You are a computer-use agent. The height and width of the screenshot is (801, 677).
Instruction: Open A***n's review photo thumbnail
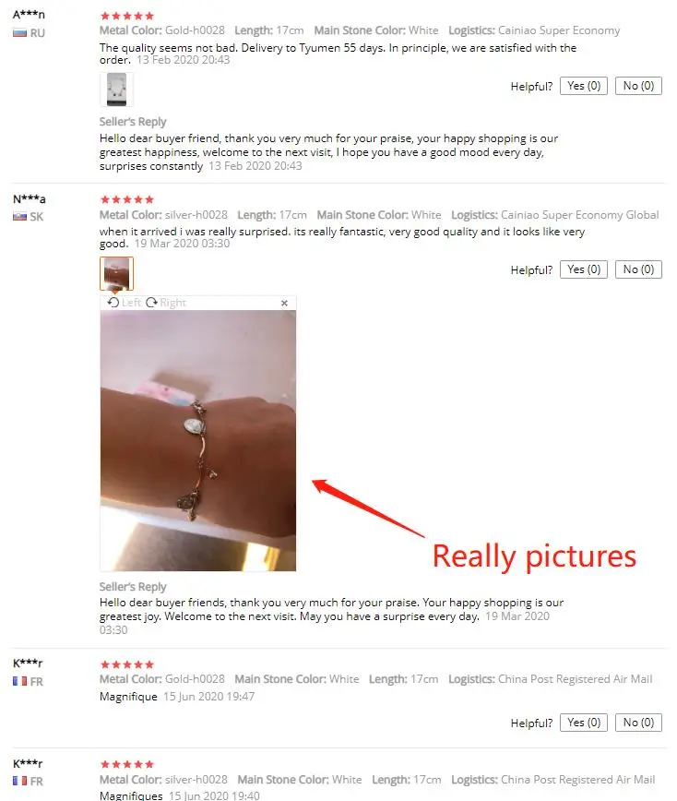116,90
